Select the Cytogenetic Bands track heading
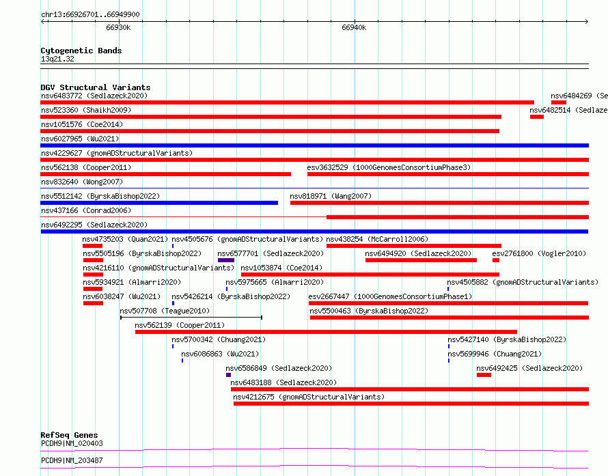 click(x=81, y=51)
